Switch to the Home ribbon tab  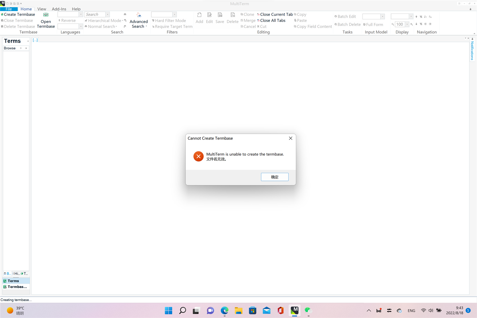[26, 9]
